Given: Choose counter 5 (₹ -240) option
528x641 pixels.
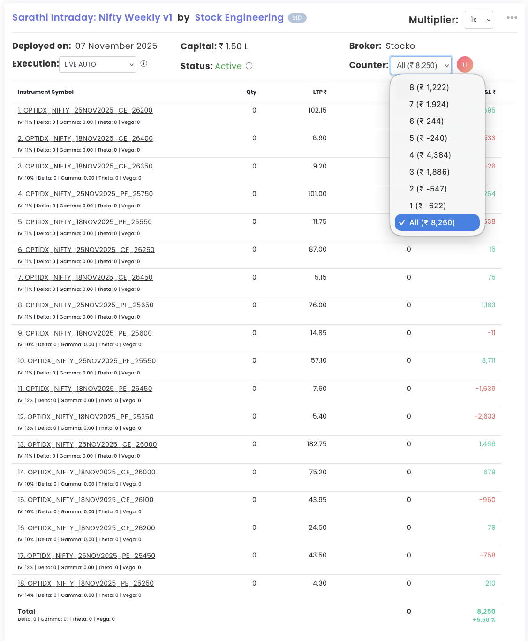Looking at the screenshot, I should 428,138.
